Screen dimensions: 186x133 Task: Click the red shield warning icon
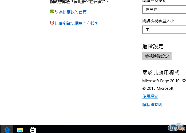52,23
